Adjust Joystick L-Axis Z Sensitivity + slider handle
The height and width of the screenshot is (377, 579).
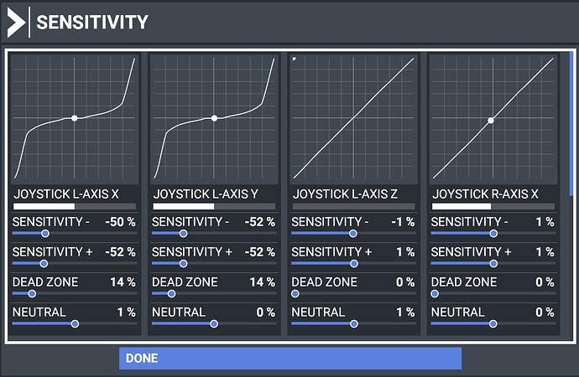(354, 264)
